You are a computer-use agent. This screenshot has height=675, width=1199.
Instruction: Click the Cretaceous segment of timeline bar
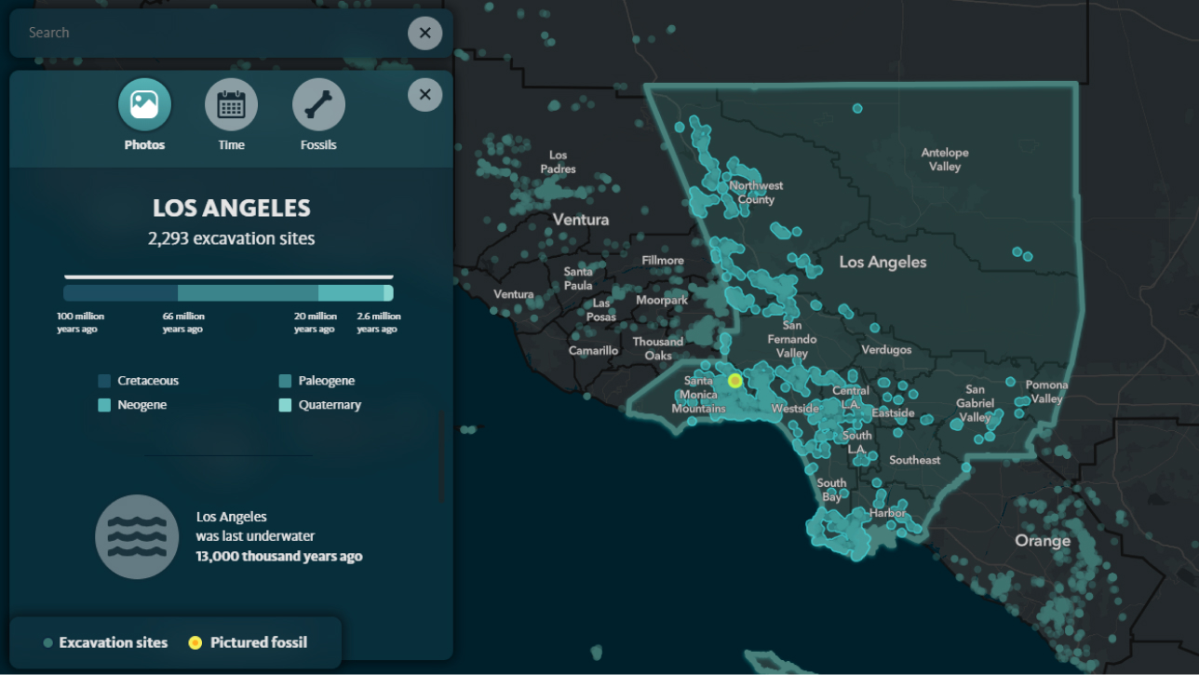coord(120,293)
